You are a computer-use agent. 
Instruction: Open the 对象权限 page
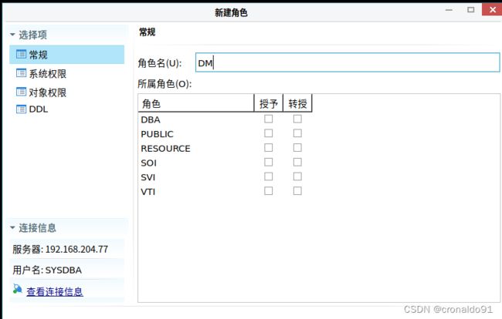[x=48, y=92]
